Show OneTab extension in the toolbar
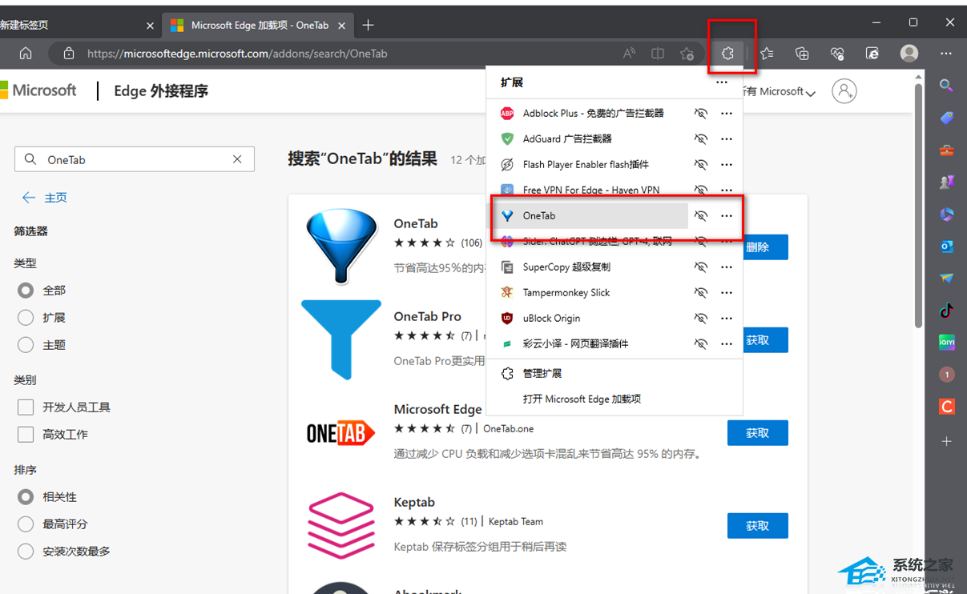 pyautogui.click(x=701, y=215)
